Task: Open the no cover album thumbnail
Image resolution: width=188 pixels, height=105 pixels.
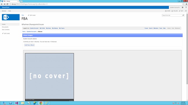Action: [49, 76]
